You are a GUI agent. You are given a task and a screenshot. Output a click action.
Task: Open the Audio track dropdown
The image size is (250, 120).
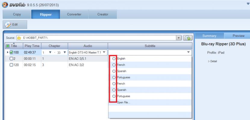tap(104, 52)
